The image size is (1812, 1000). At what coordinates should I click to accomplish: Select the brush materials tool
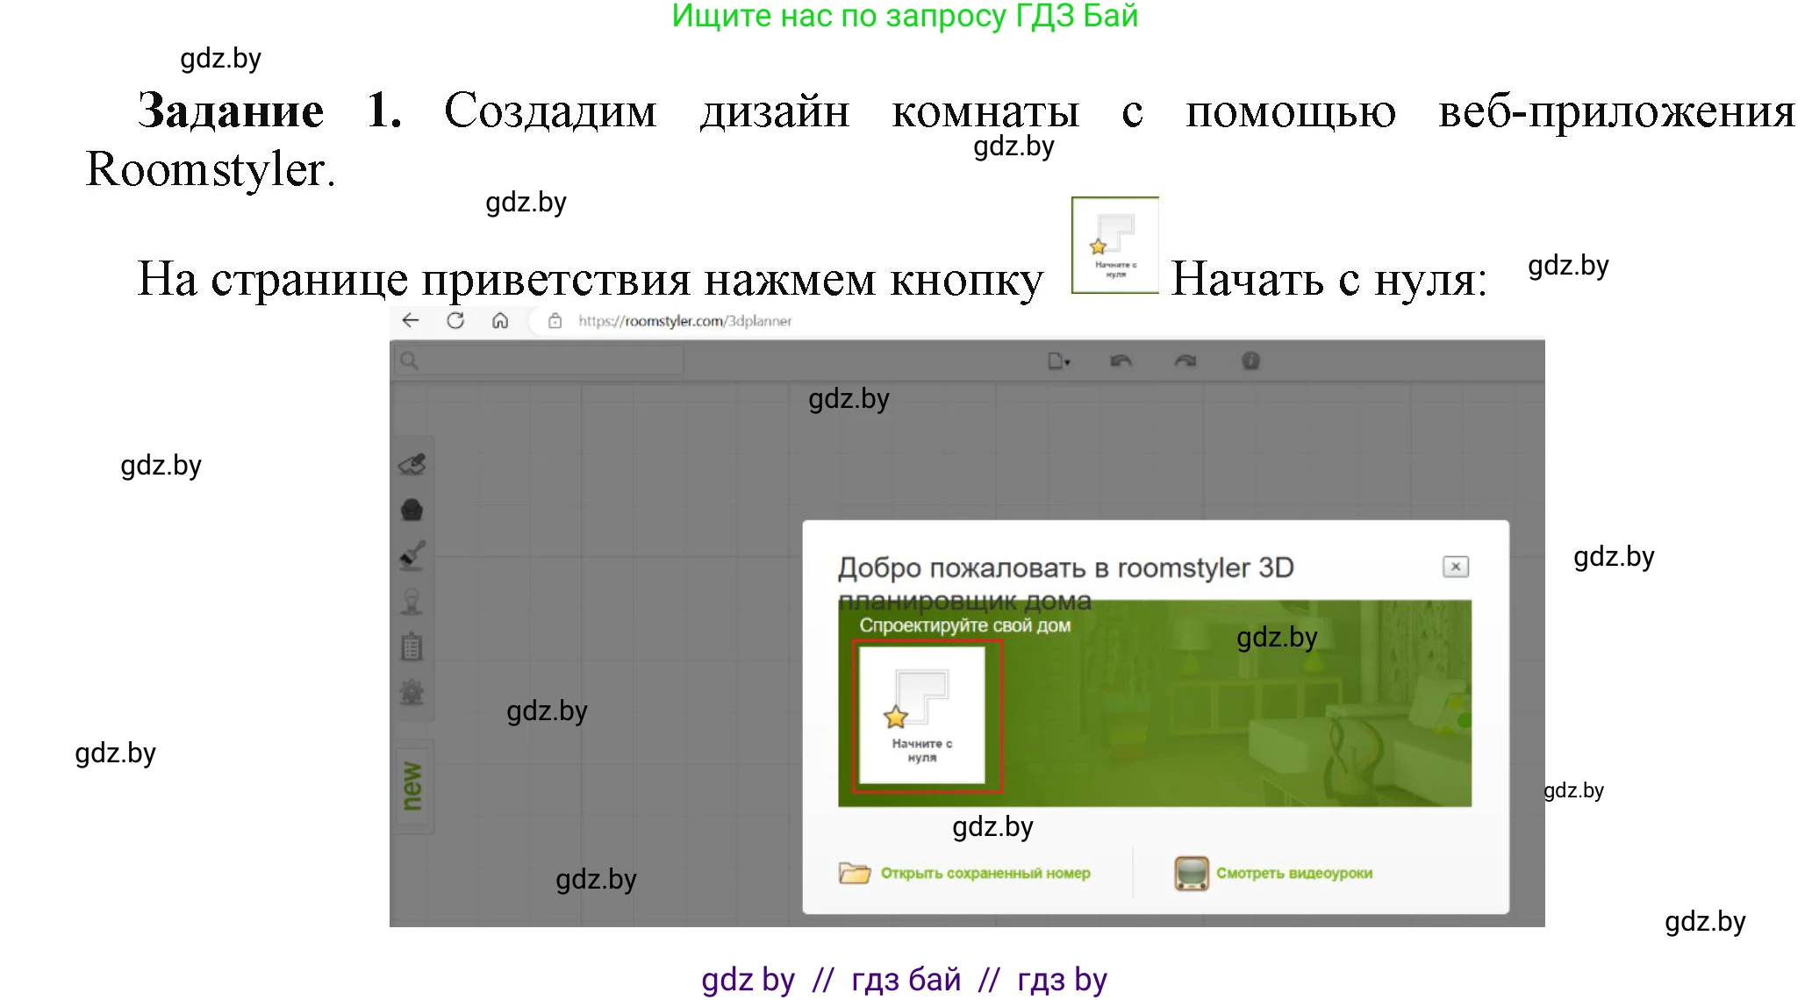click(412, 554)
